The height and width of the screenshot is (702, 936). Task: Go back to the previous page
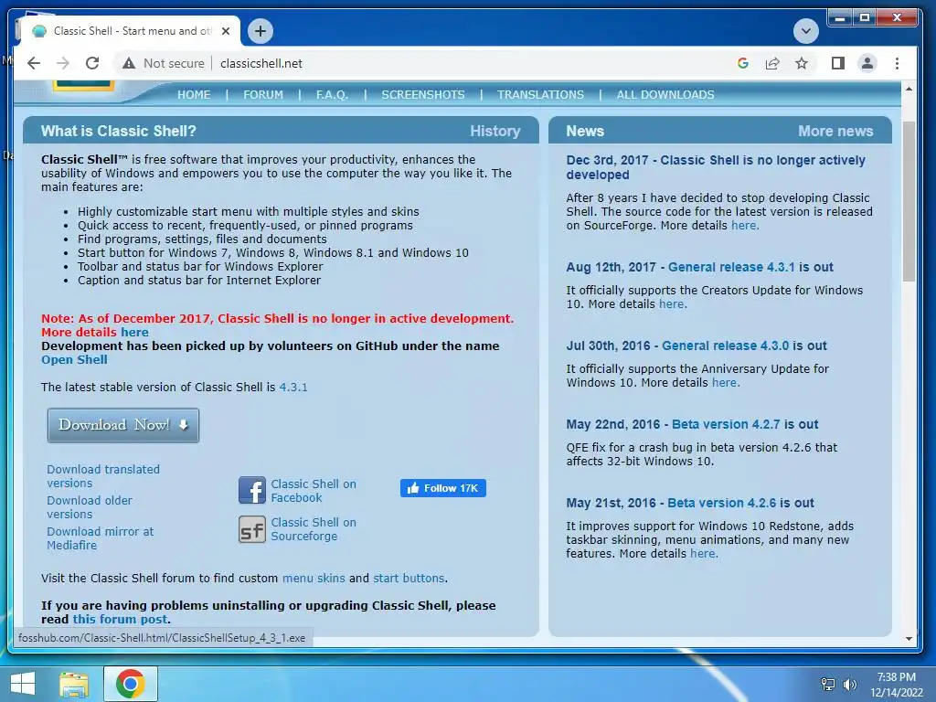[34, 63]
